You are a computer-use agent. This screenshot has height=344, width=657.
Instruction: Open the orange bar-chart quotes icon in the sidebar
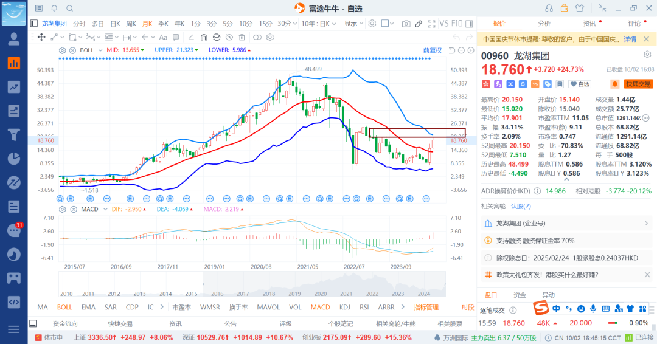(x=14, y=63)
